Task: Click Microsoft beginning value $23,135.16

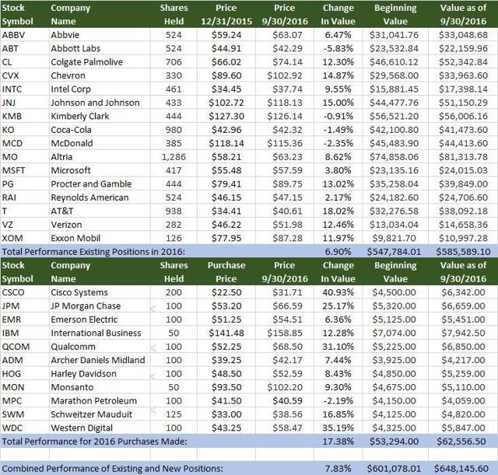Action: (x=395, y=170)
